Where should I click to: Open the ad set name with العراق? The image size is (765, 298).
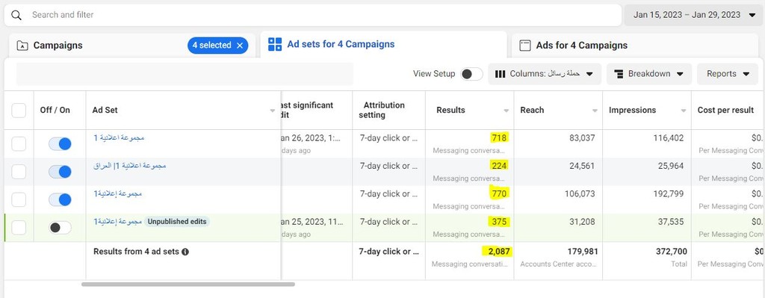(x=130, y=167)
